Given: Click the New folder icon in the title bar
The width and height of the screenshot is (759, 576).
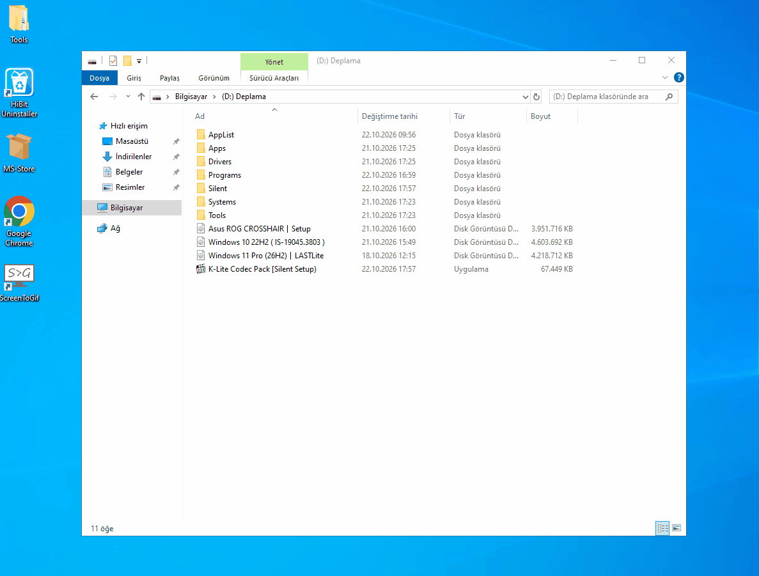Looking at the screenshot, I should pyautogui.click(x=127, y=61).
